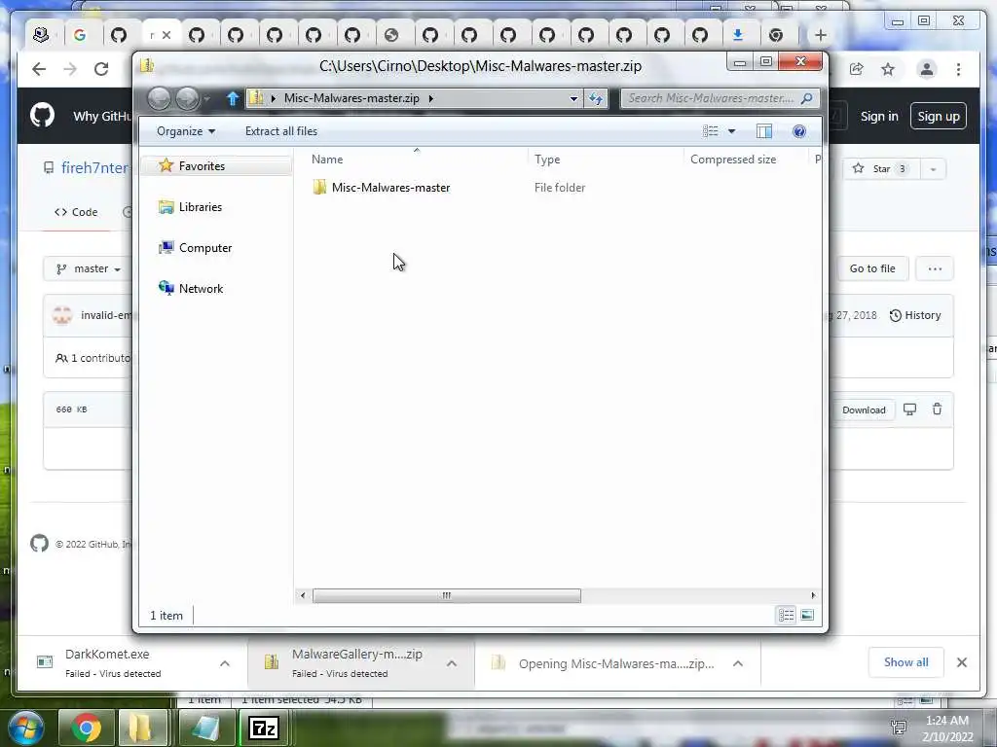Click Chrome icon in the taskbar
Screen dimensions: 997x747
[x=86, y=728]
